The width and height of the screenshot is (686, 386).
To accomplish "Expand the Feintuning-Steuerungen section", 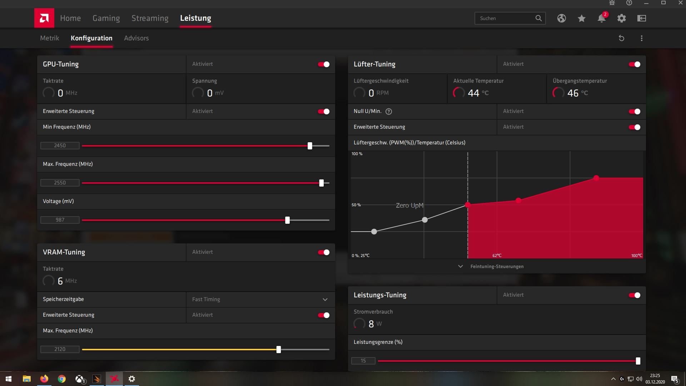I will point(492,267).
